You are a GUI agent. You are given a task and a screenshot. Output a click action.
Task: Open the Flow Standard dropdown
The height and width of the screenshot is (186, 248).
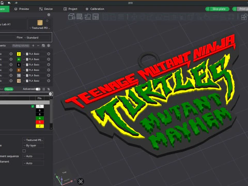point(37,38)
